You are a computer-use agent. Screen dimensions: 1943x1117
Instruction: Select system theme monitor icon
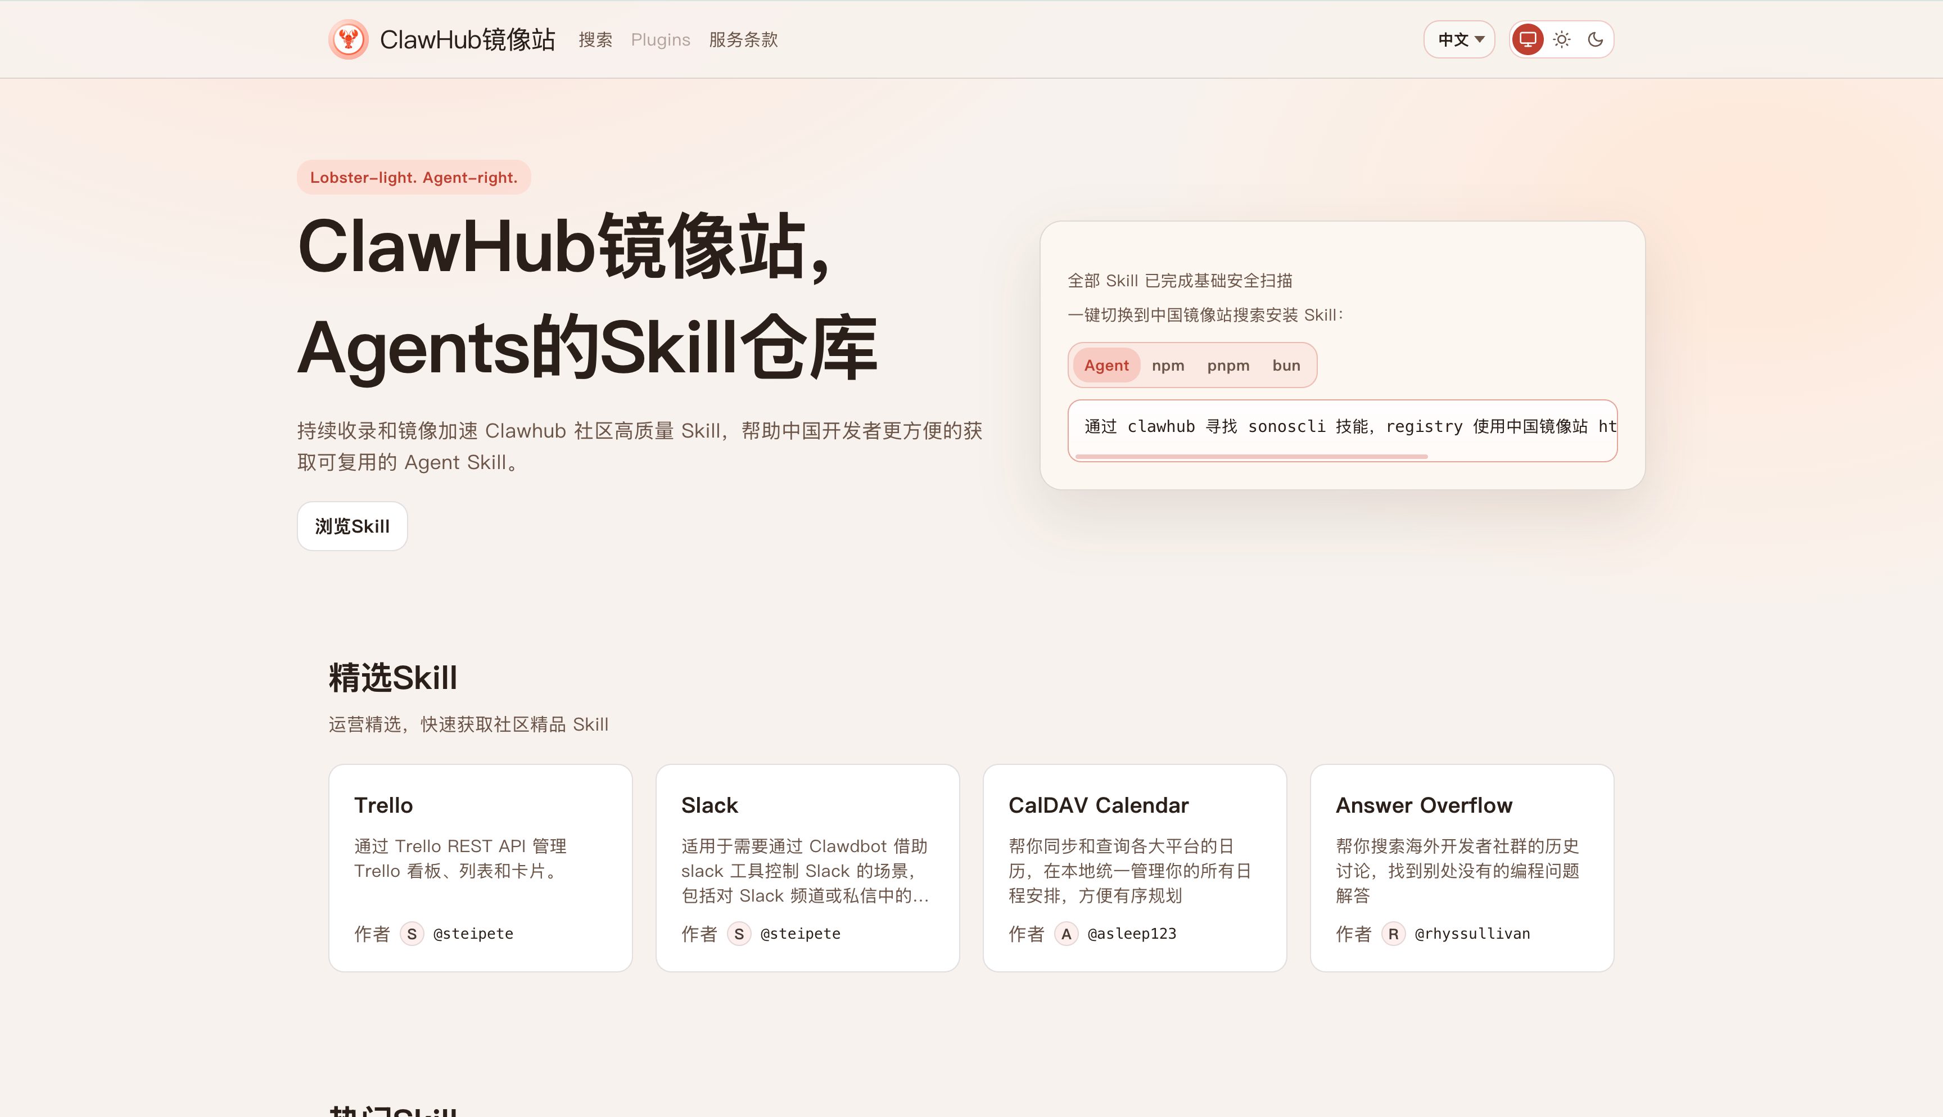[x=1528, y=39]
